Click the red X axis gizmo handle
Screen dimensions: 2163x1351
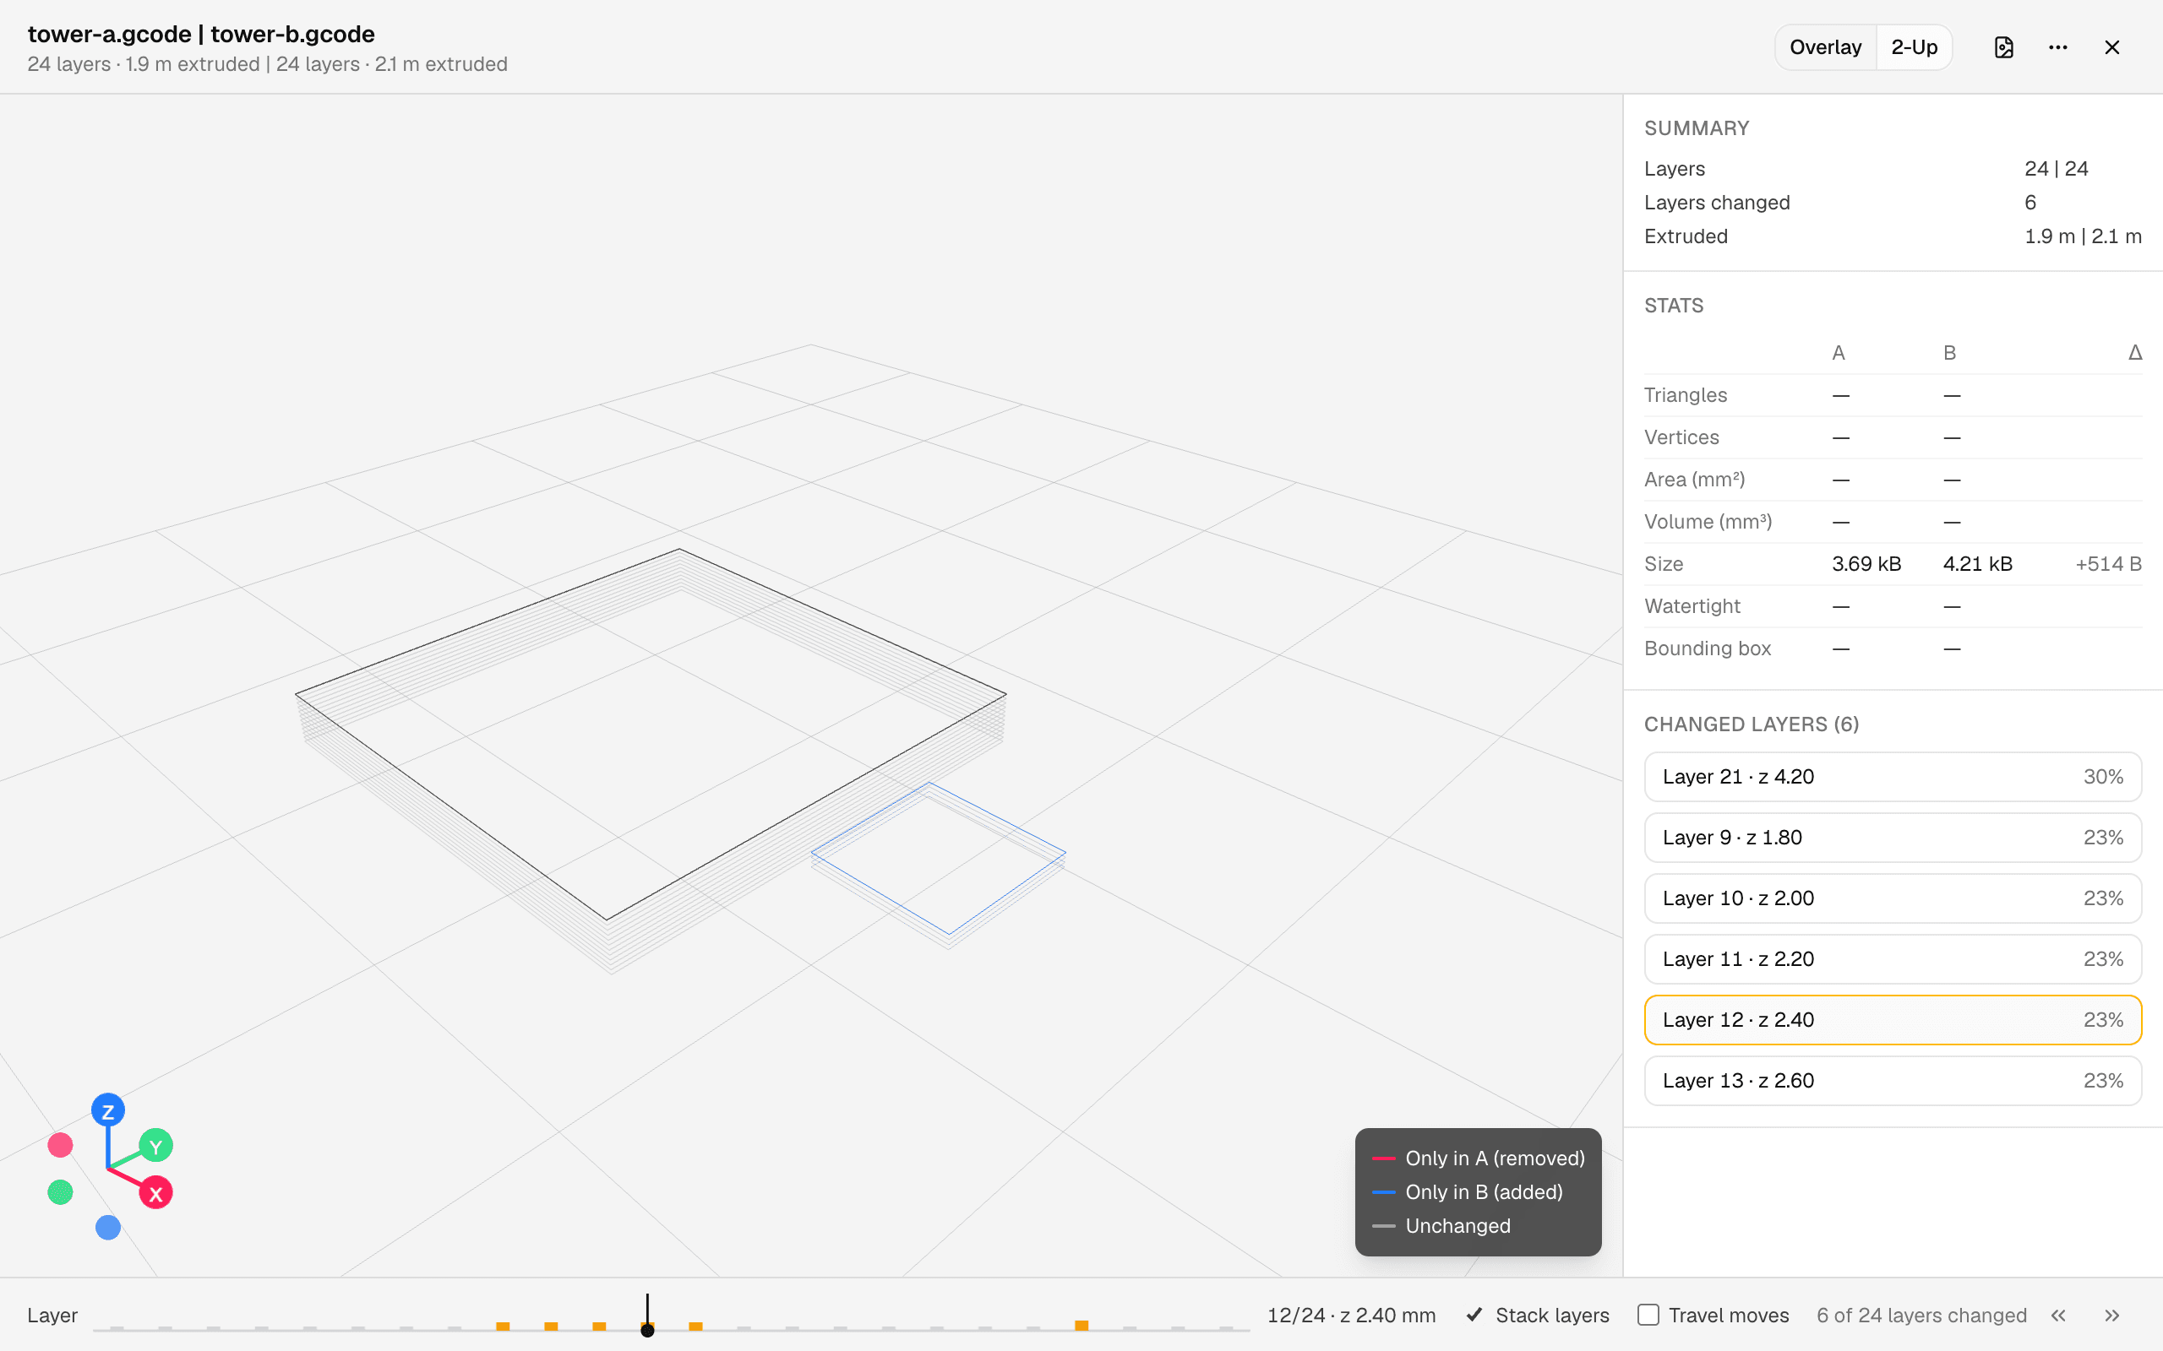click(x=155, y=1193)
